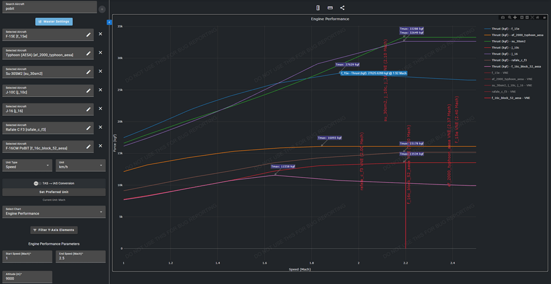Remove Typhoon (AESA) from the comparison

tap(100, 53)
